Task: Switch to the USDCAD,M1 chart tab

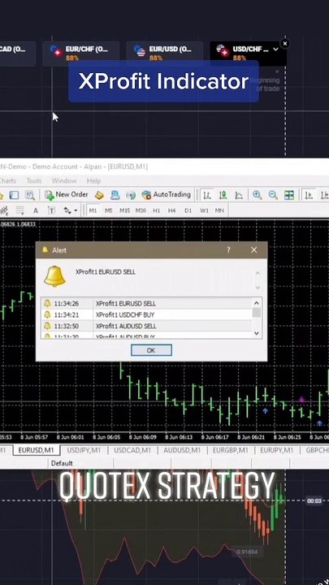Action: click(x=132, y=450)
